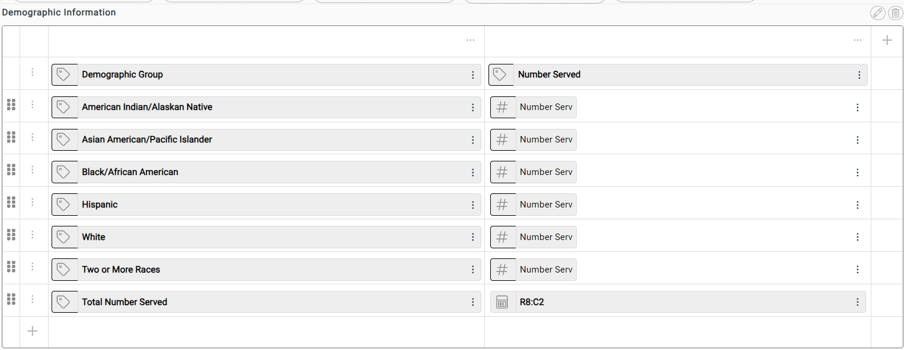Click the pencil edit icon for Demographic Information
The height and width of the screenshot is (350, 904).
pos(877,13)
